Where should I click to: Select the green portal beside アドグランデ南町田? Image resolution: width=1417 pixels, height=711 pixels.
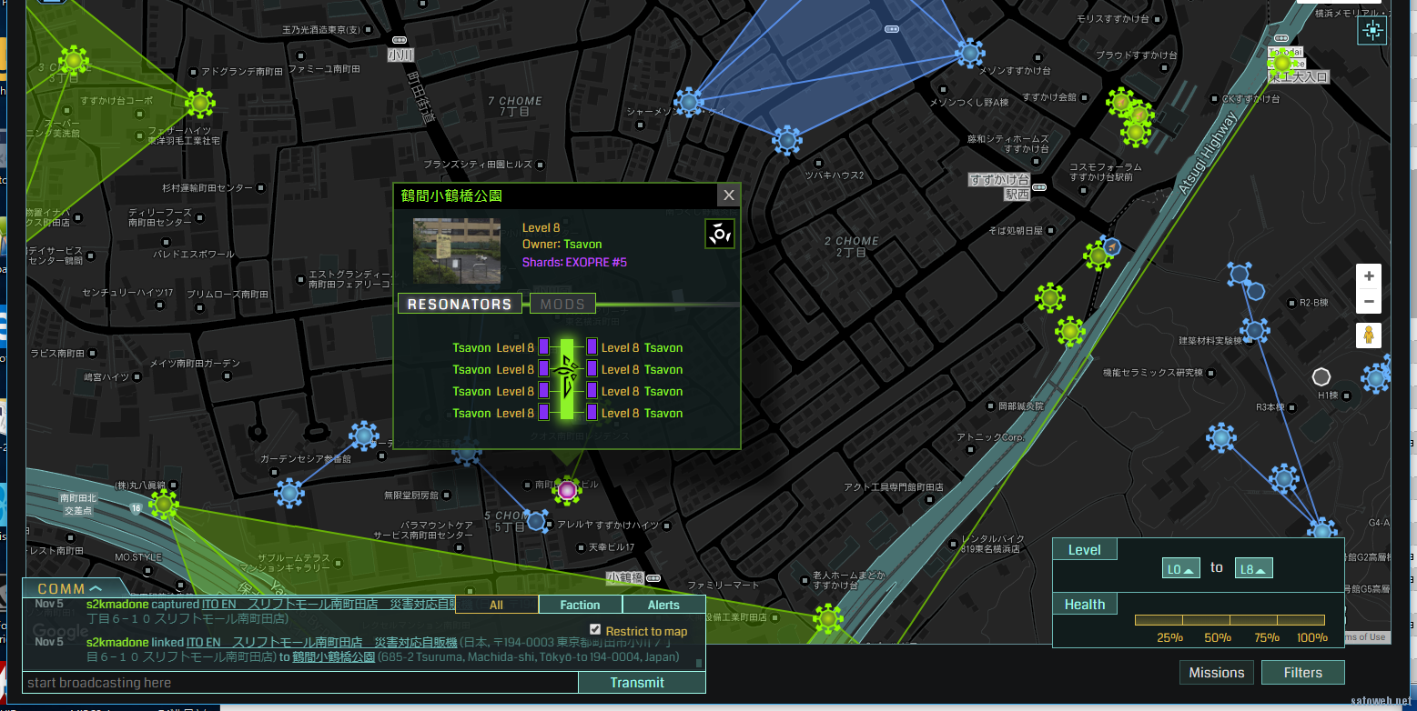tap(199, 103)
